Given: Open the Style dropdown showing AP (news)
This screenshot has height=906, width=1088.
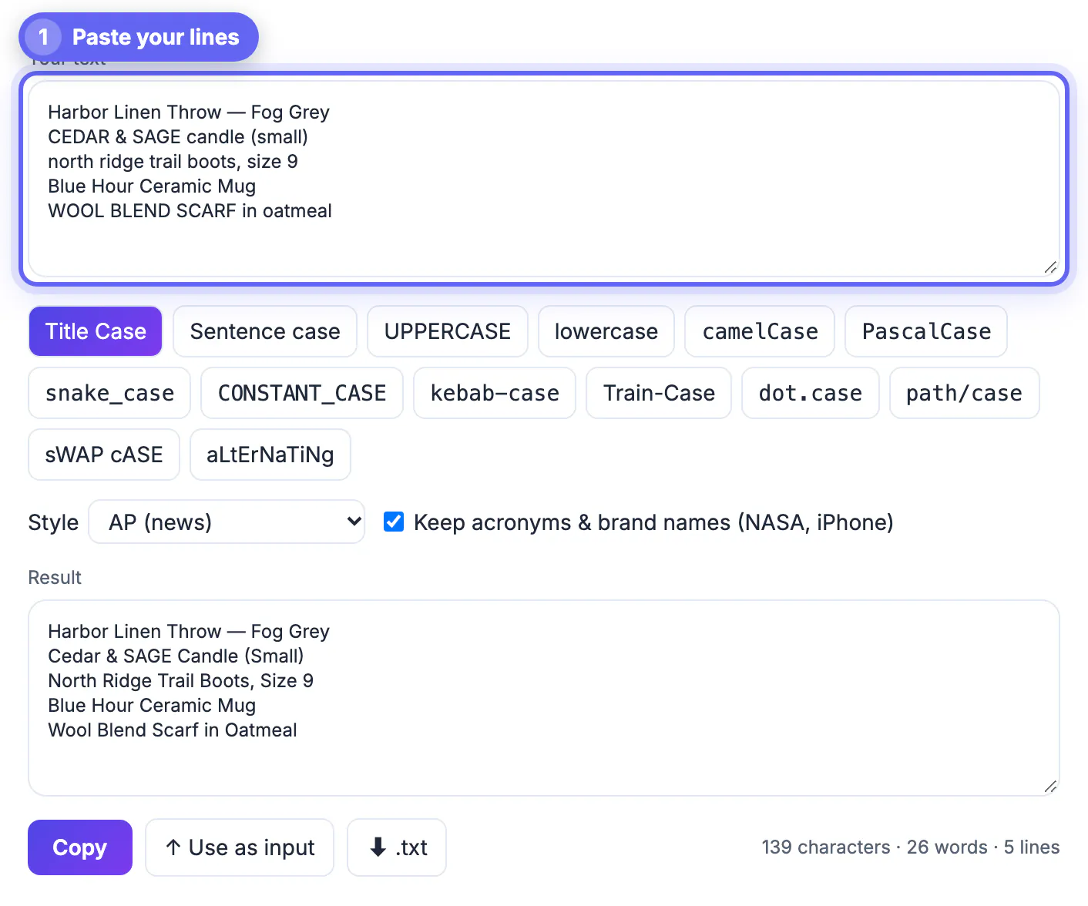Looking at the screenshot, I should click(227, 522).
